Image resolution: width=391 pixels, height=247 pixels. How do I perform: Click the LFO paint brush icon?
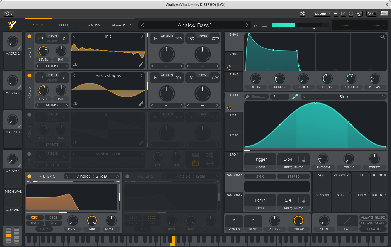click(x=247, y=97)
